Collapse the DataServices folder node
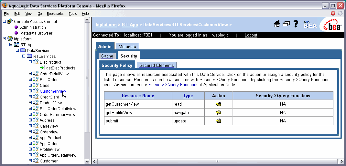Image resolution: width=346 pixels, height=166 pixels. coord(17,50)
